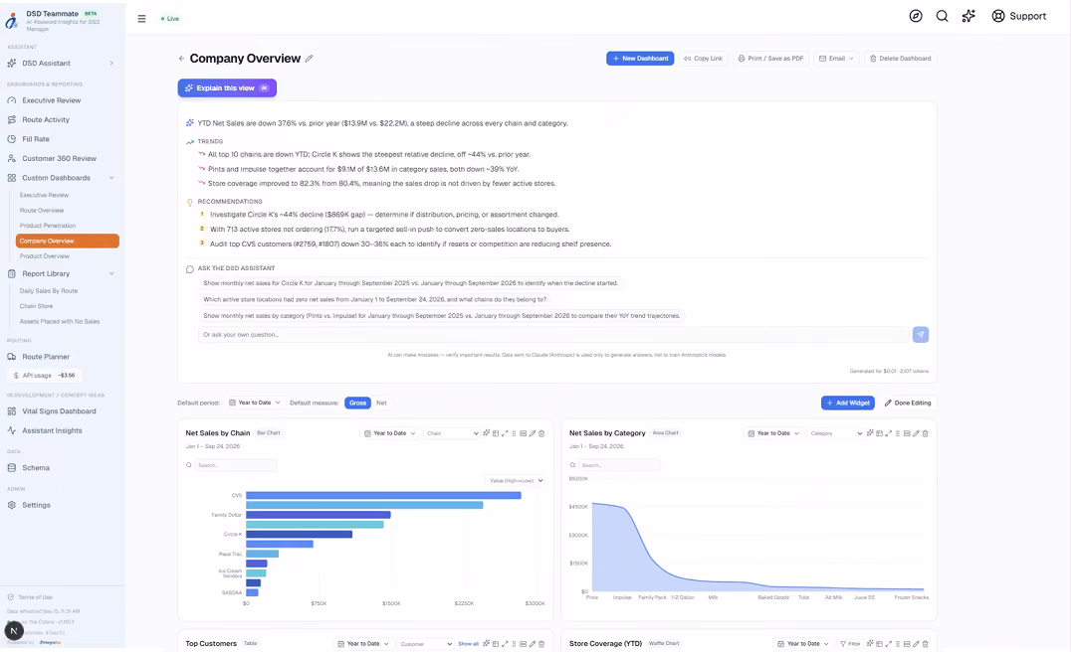The height and width of the screenshot is (652, 1071).
Task: Expand Net Sales by Category widget fullscreen
Action: coord(888,433)
